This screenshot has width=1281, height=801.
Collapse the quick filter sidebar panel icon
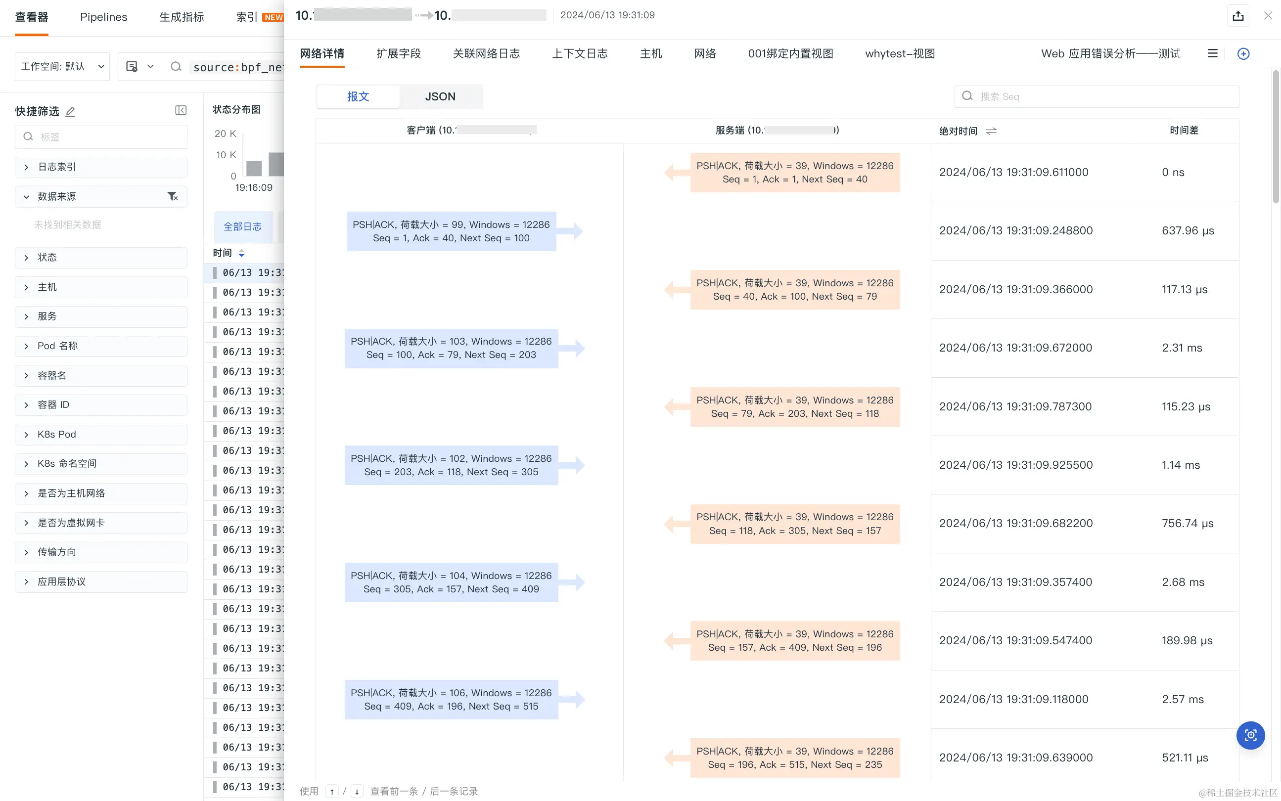pyautogui.click(x=181, y=110)
